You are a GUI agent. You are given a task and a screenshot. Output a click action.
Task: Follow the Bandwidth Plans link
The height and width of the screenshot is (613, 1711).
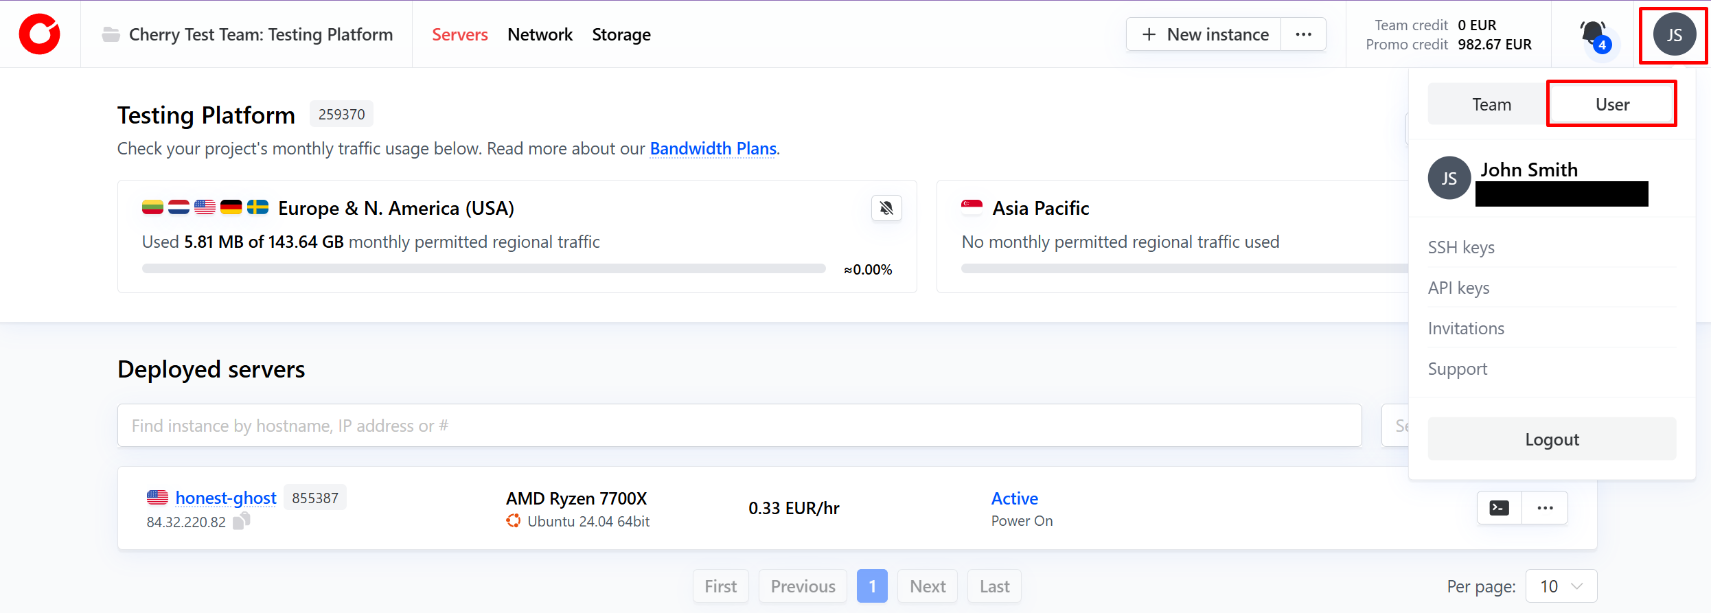tap(713, 149)
